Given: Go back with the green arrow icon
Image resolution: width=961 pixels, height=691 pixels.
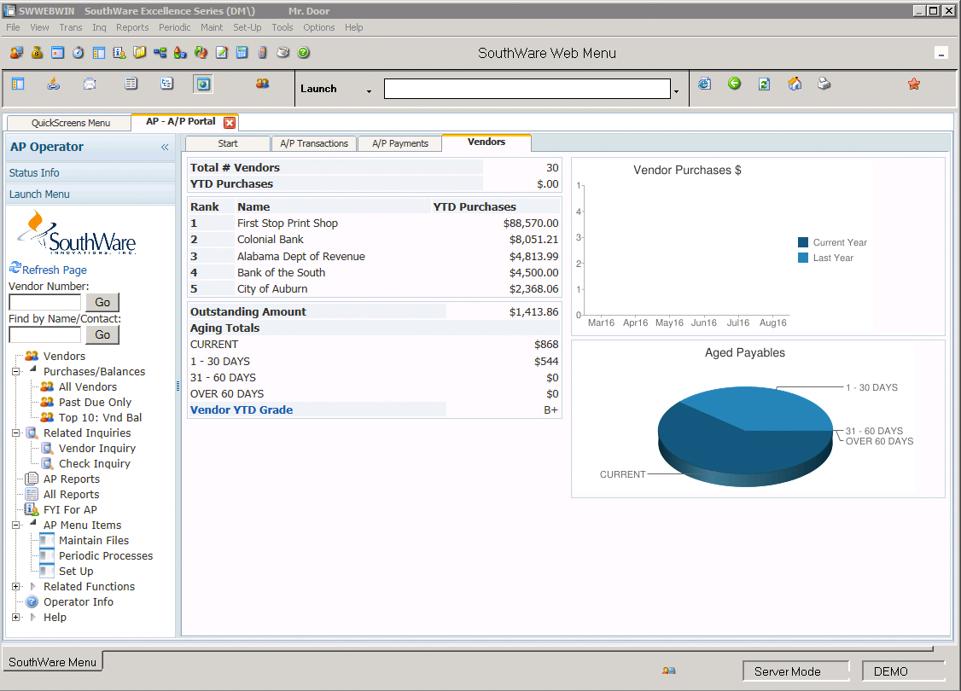Looking at the screenshot, I should tap(734, 84).
